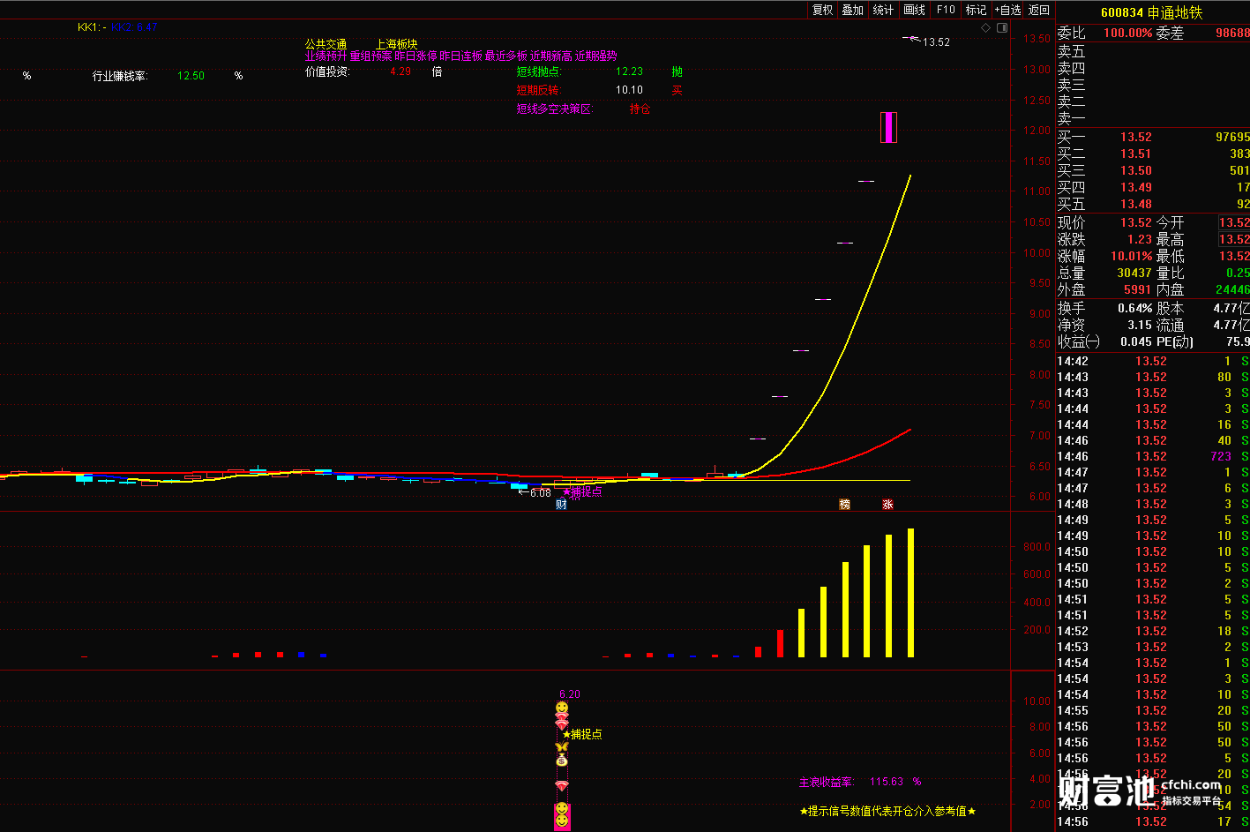Select the 画线 drawing tool
1250x832 pixels.
915,10
